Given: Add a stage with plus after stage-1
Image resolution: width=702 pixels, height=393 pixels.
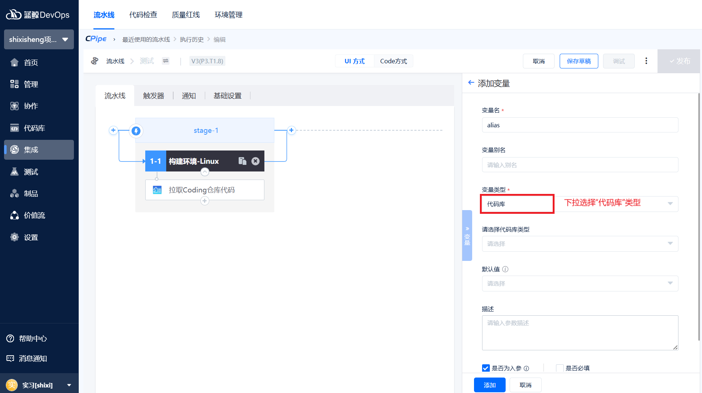Looking at the screenshot, I should (x=291, y=130).
